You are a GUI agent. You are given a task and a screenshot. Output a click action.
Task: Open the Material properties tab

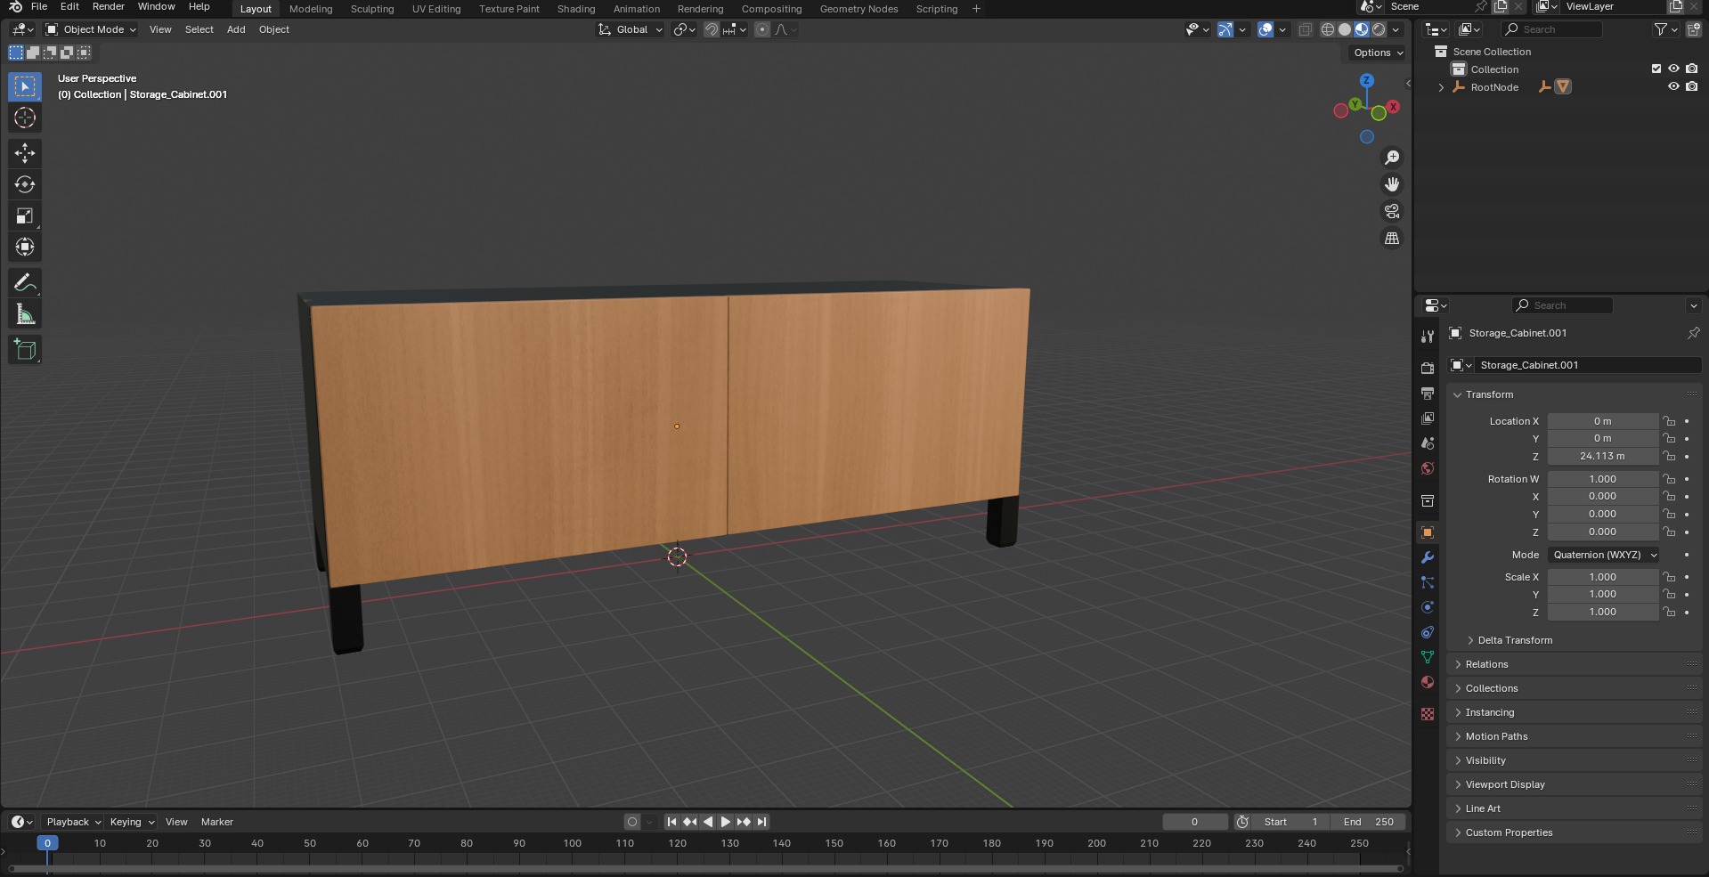[1428, 682]
